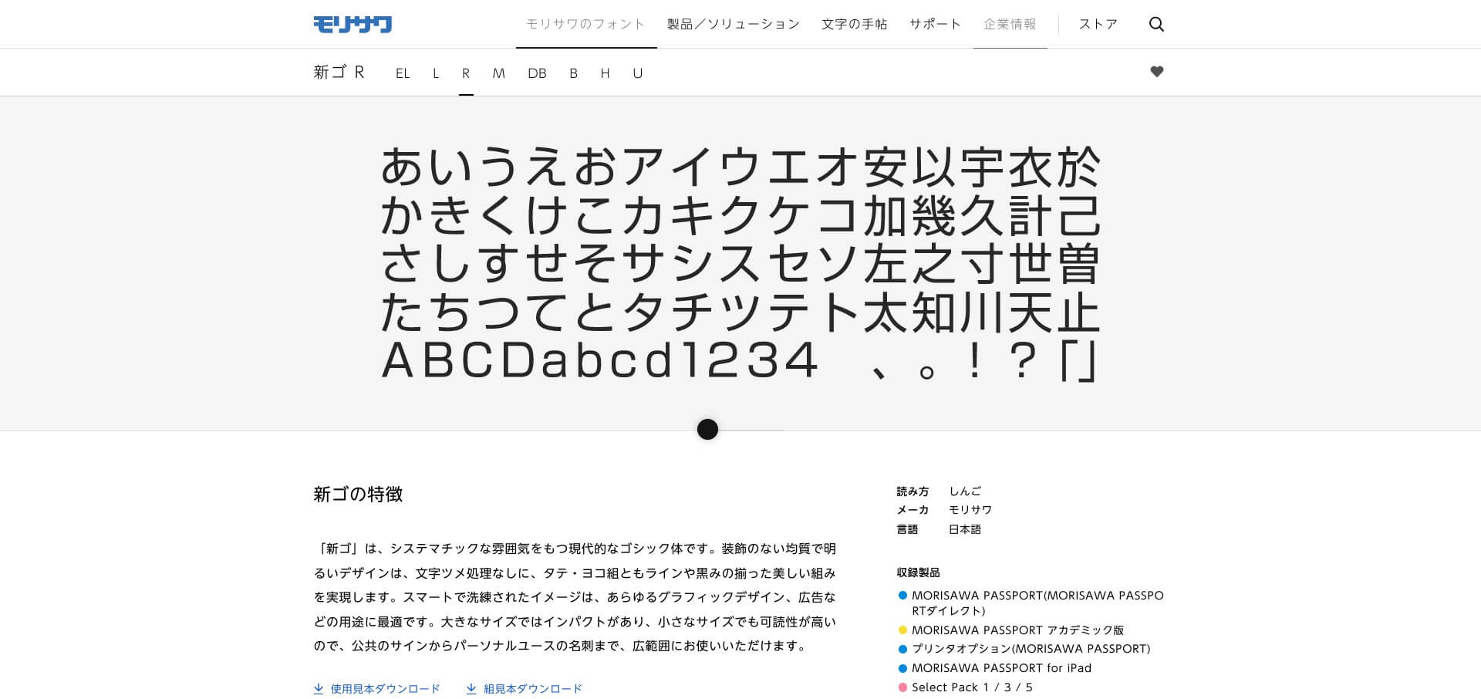The width and height of the screenshot is (1481, 699).
Task: Open the 文字の手帖 menu
Action: pyautogui.click(x=854, y=25)
